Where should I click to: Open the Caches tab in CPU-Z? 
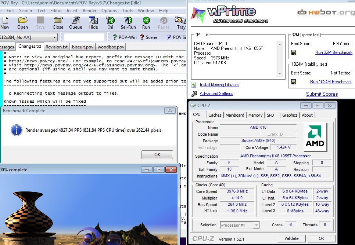tap(215, 115)
